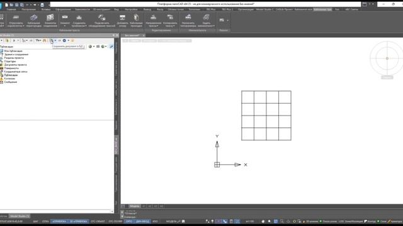Toggle СЕТКА grid display in status bar

point(45,222)
